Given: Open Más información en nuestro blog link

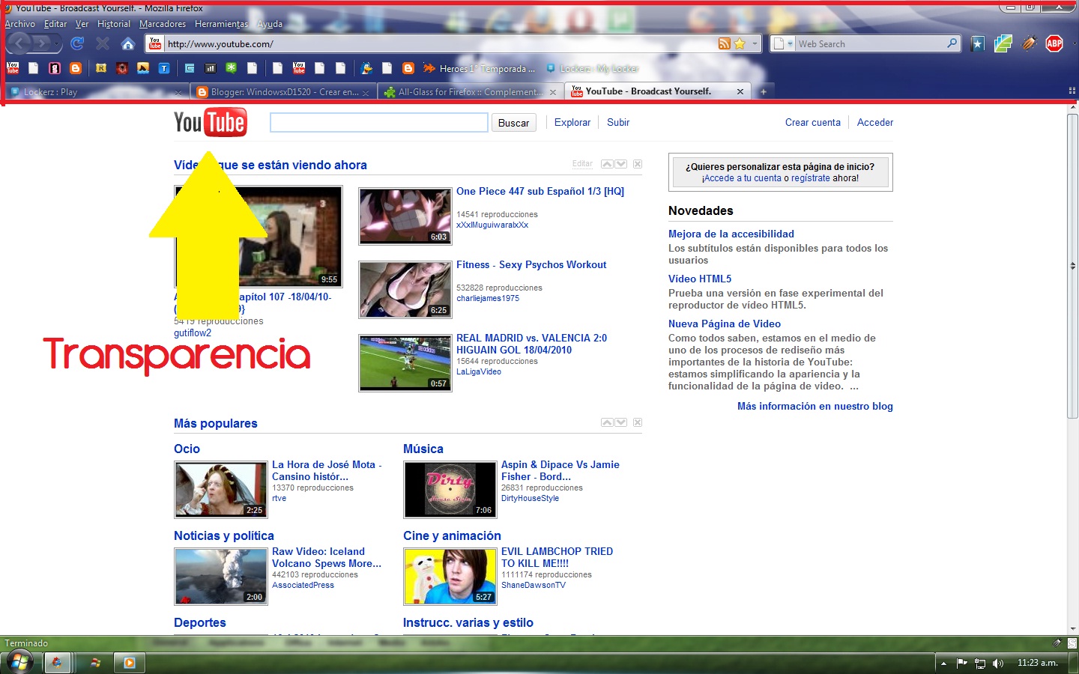Looking at the screenshot, I should 815,406.
